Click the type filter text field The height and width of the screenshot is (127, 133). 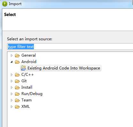pyautogui.click(x=70, y=47)
